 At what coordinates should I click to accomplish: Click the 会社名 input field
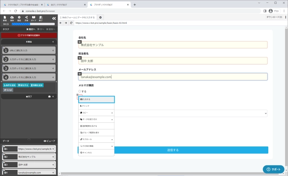[x=173, y=45]
